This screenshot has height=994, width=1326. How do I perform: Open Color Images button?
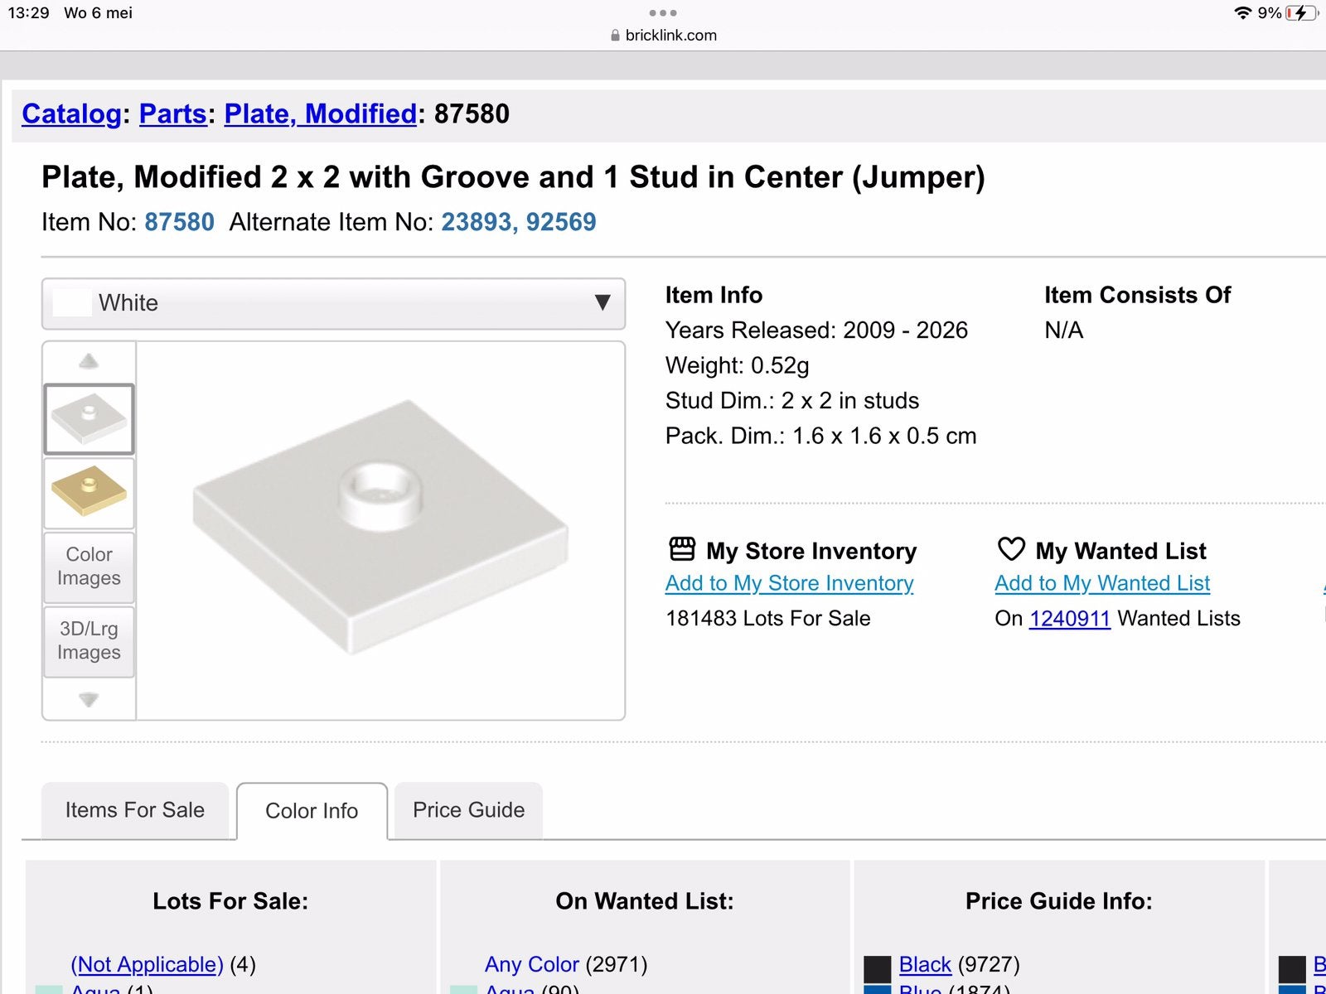[x=89, y=567]
